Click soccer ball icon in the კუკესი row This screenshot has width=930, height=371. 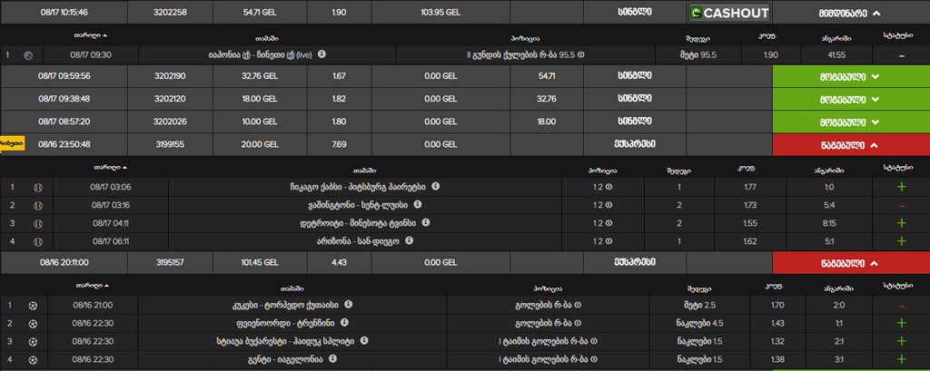pyautogui.click(x=33, y=306)
